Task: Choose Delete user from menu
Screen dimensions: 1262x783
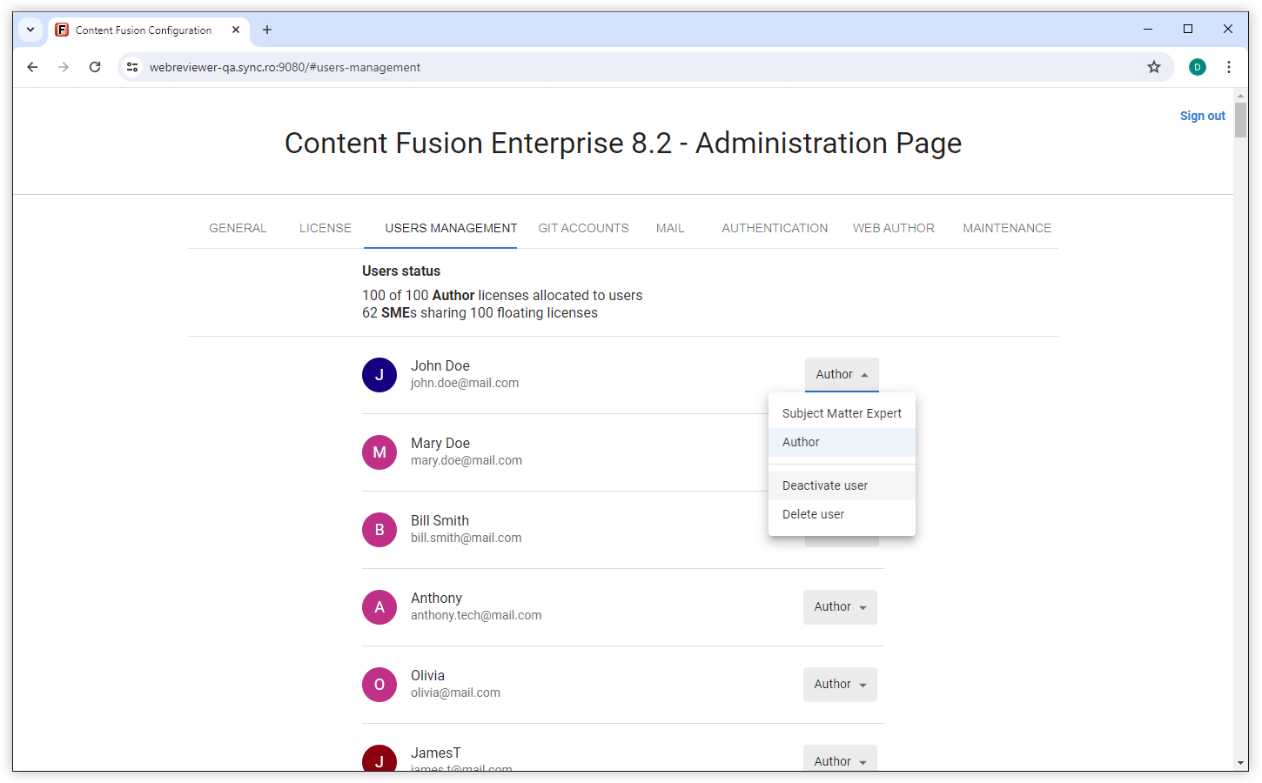Action: click(x=842, y=514)
